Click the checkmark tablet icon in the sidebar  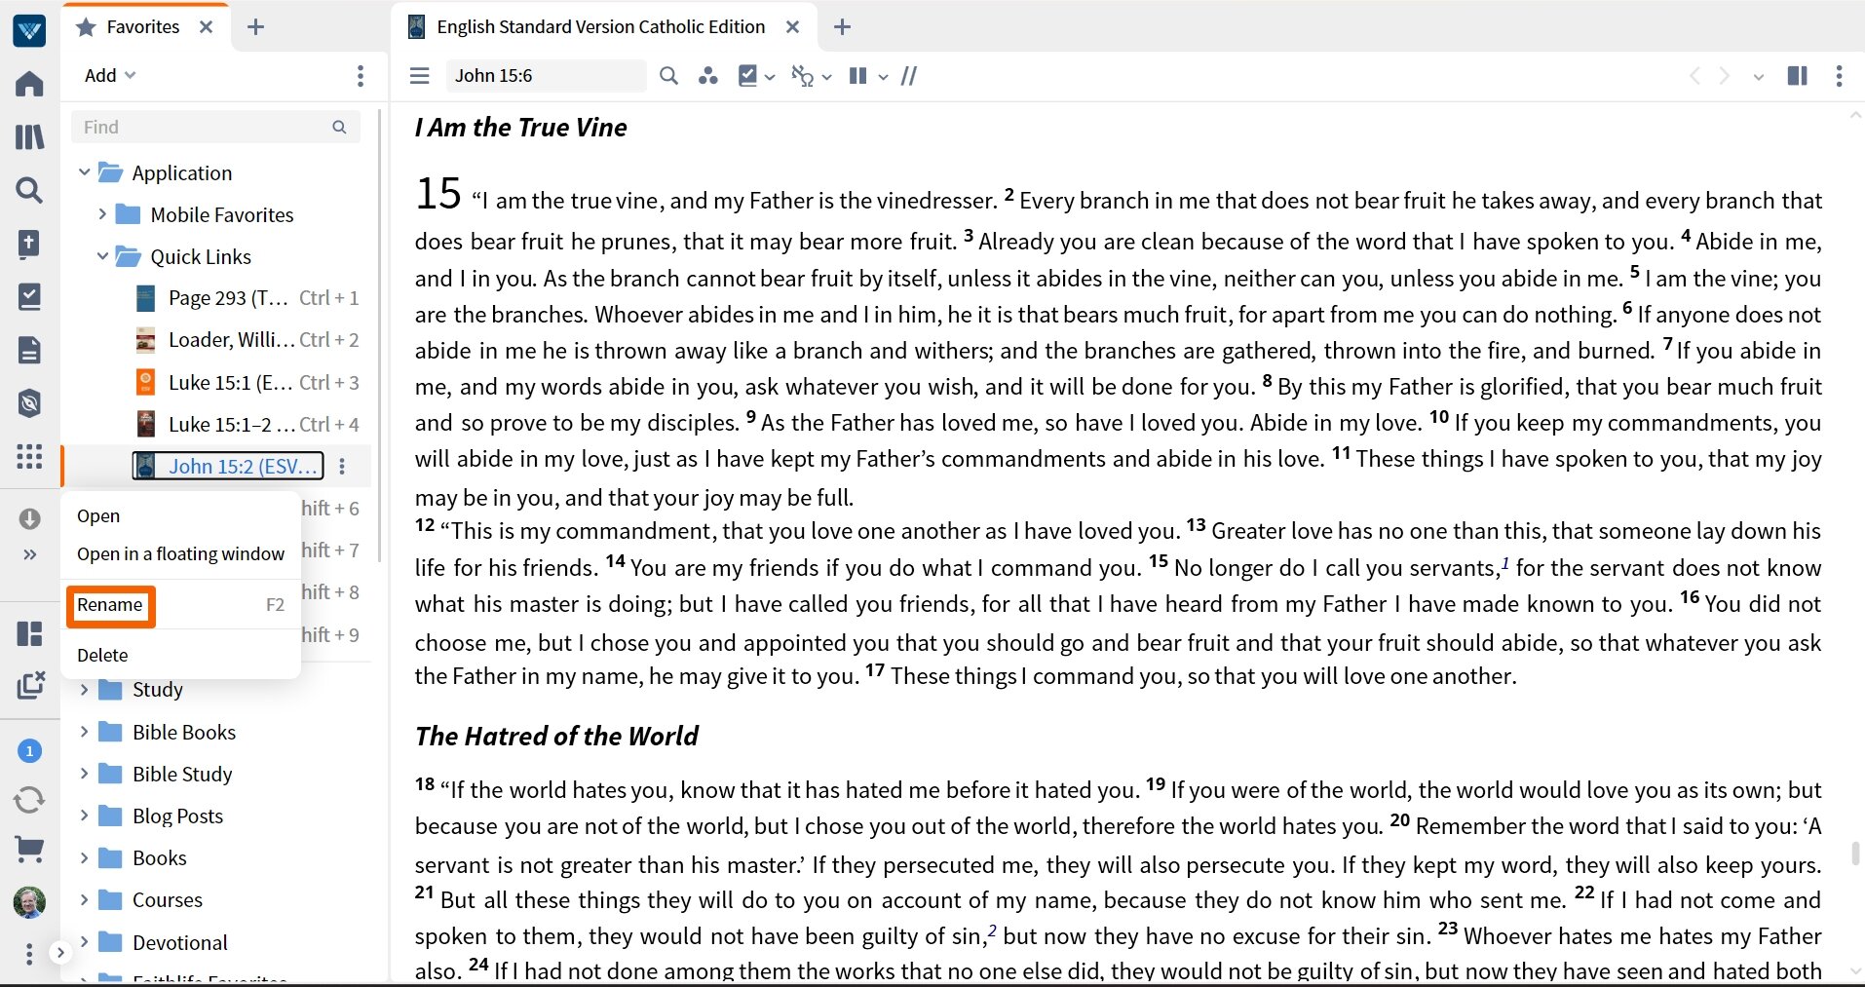click(29, 296)
